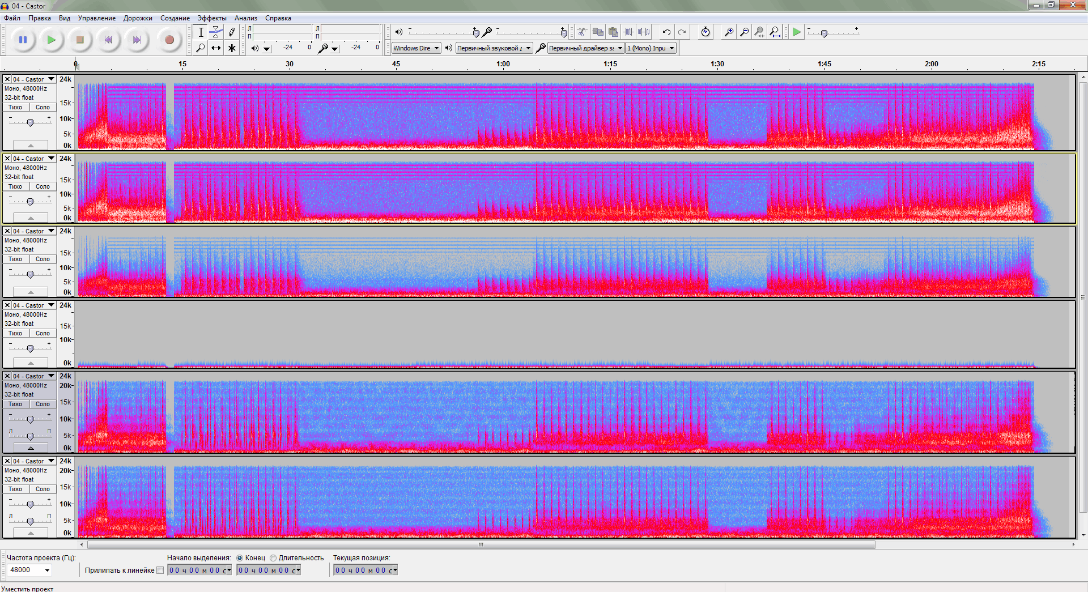Skip to the end of the project

coord(137,40)
